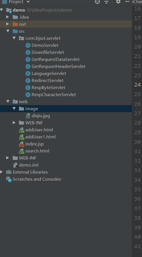Click the Scratches and Consoles icon
This screenshot has height=257, width=142.
9,179
